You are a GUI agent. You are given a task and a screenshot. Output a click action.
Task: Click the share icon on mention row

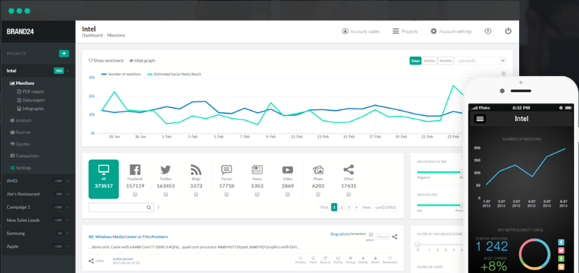tap(394, 237)
